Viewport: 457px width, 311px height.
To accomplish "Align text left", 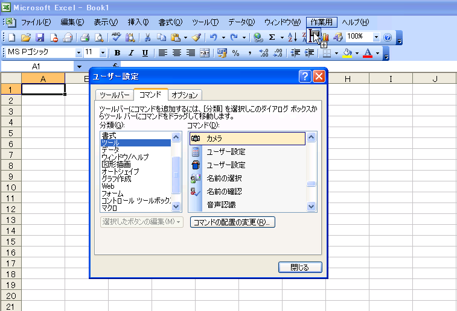I will coord(162,53).
